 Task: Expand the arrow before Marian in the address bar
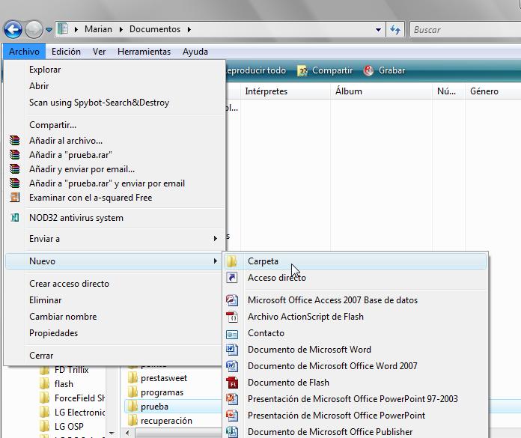click(x=76, y=30)
